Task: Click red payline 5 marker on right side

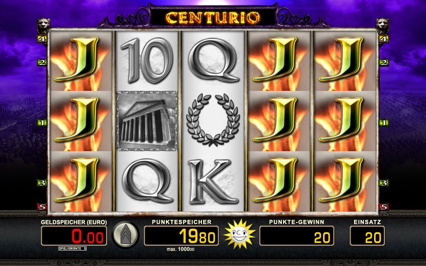Action: (383, 207)
